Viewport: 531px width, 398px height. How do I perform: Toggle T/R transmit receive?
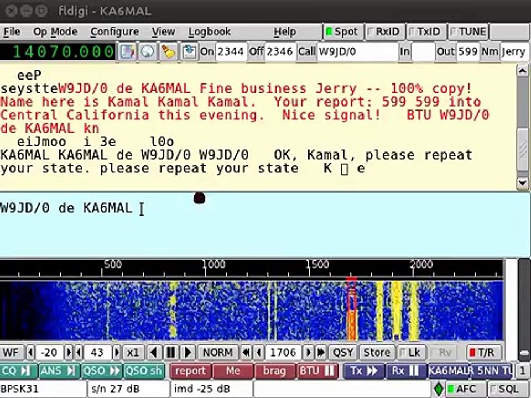482,353
